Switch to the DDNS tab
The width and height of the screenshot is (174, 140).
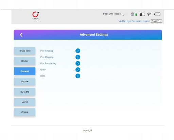24,102
